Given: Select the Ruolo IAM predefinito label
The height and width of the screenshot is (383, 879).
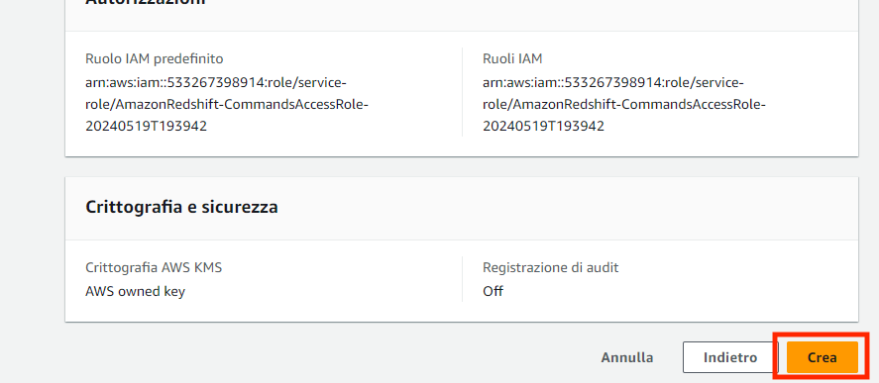Looking at the screenshot, I should 155,58.
